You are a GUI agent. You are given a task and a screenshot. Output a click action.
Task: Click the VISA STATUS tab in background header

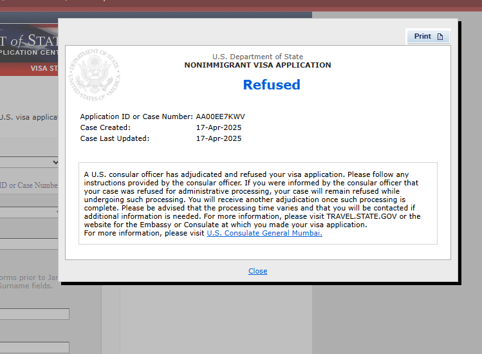click(x=44, y=68)
